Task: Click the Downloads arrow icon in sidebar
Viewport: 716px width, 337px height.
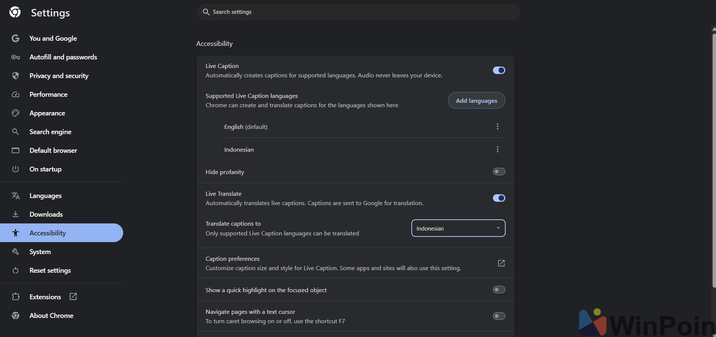Action: tap(15, 214)
